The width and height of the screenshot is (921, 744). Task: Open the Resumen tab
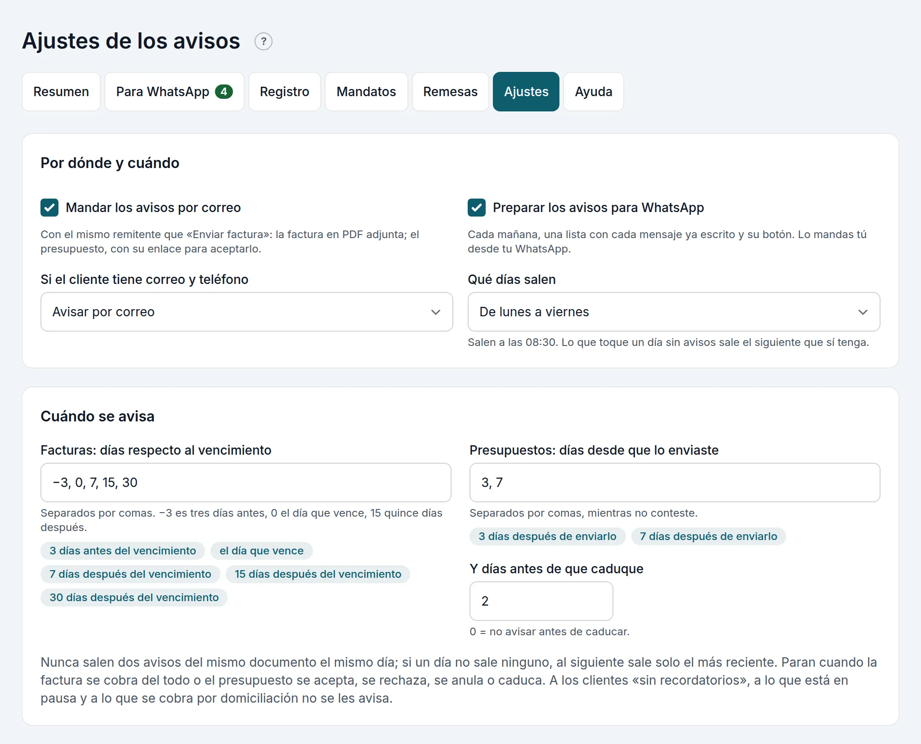[61, 92]
